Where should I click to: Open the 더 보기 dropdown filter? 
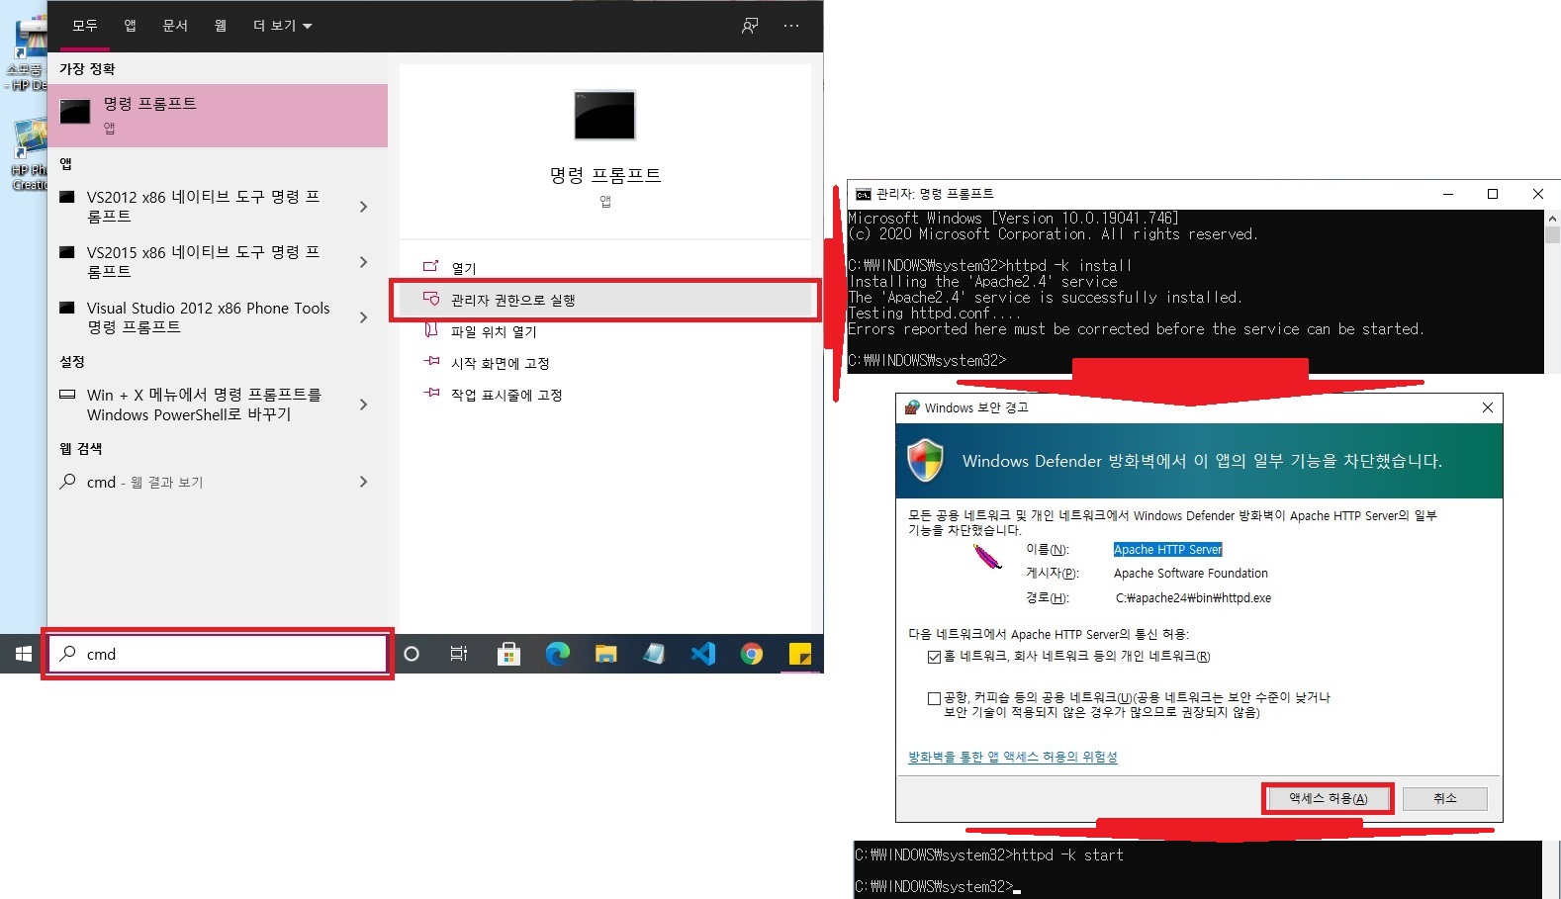tap(282, 26)
